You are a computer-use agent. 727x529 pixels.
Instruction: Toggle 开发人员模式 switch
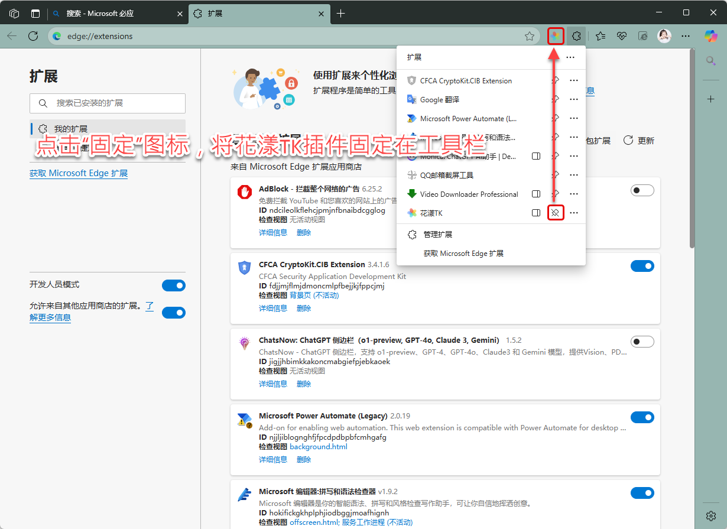pos(174,285)
